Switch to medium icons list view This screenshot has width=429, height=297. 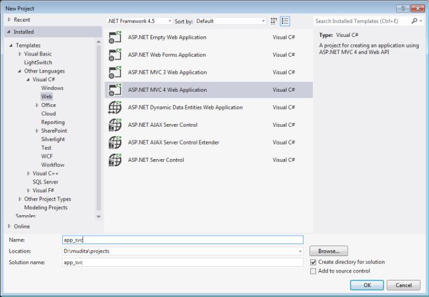click(x=285, y=21)
